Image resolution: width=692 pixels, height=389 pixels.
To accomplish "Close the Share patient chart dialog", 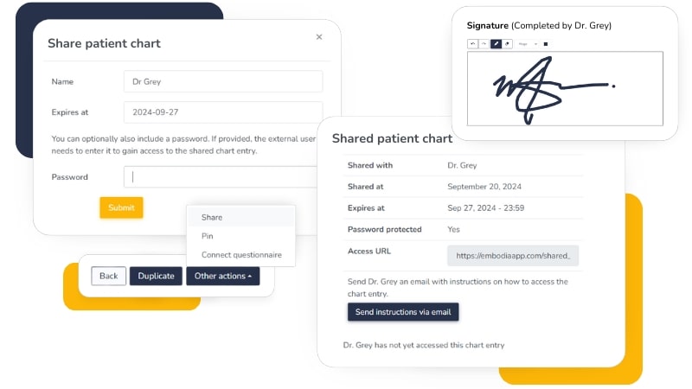I will 319,37.
